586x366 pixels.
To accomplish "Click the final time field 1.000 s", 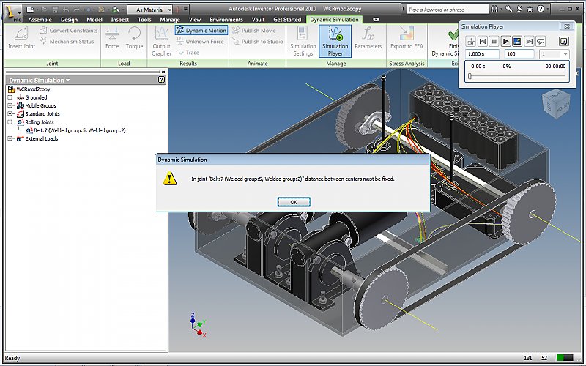I will [x=482, y=54].
